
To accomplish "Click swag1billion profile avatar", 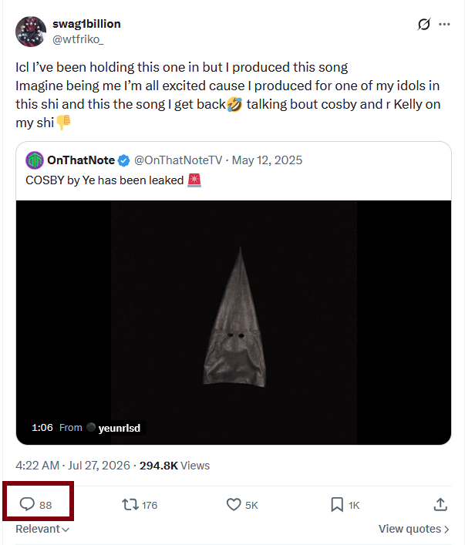I will [x=31, y=32].
